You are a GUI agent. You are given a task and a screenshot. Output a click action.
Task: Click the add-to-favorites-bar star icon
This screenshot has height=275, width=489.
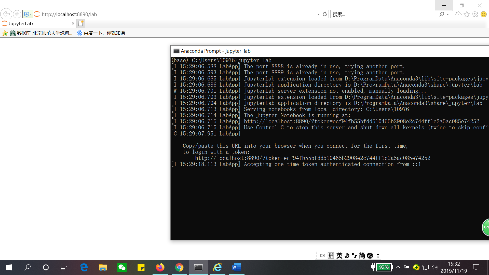pos(5,33)
